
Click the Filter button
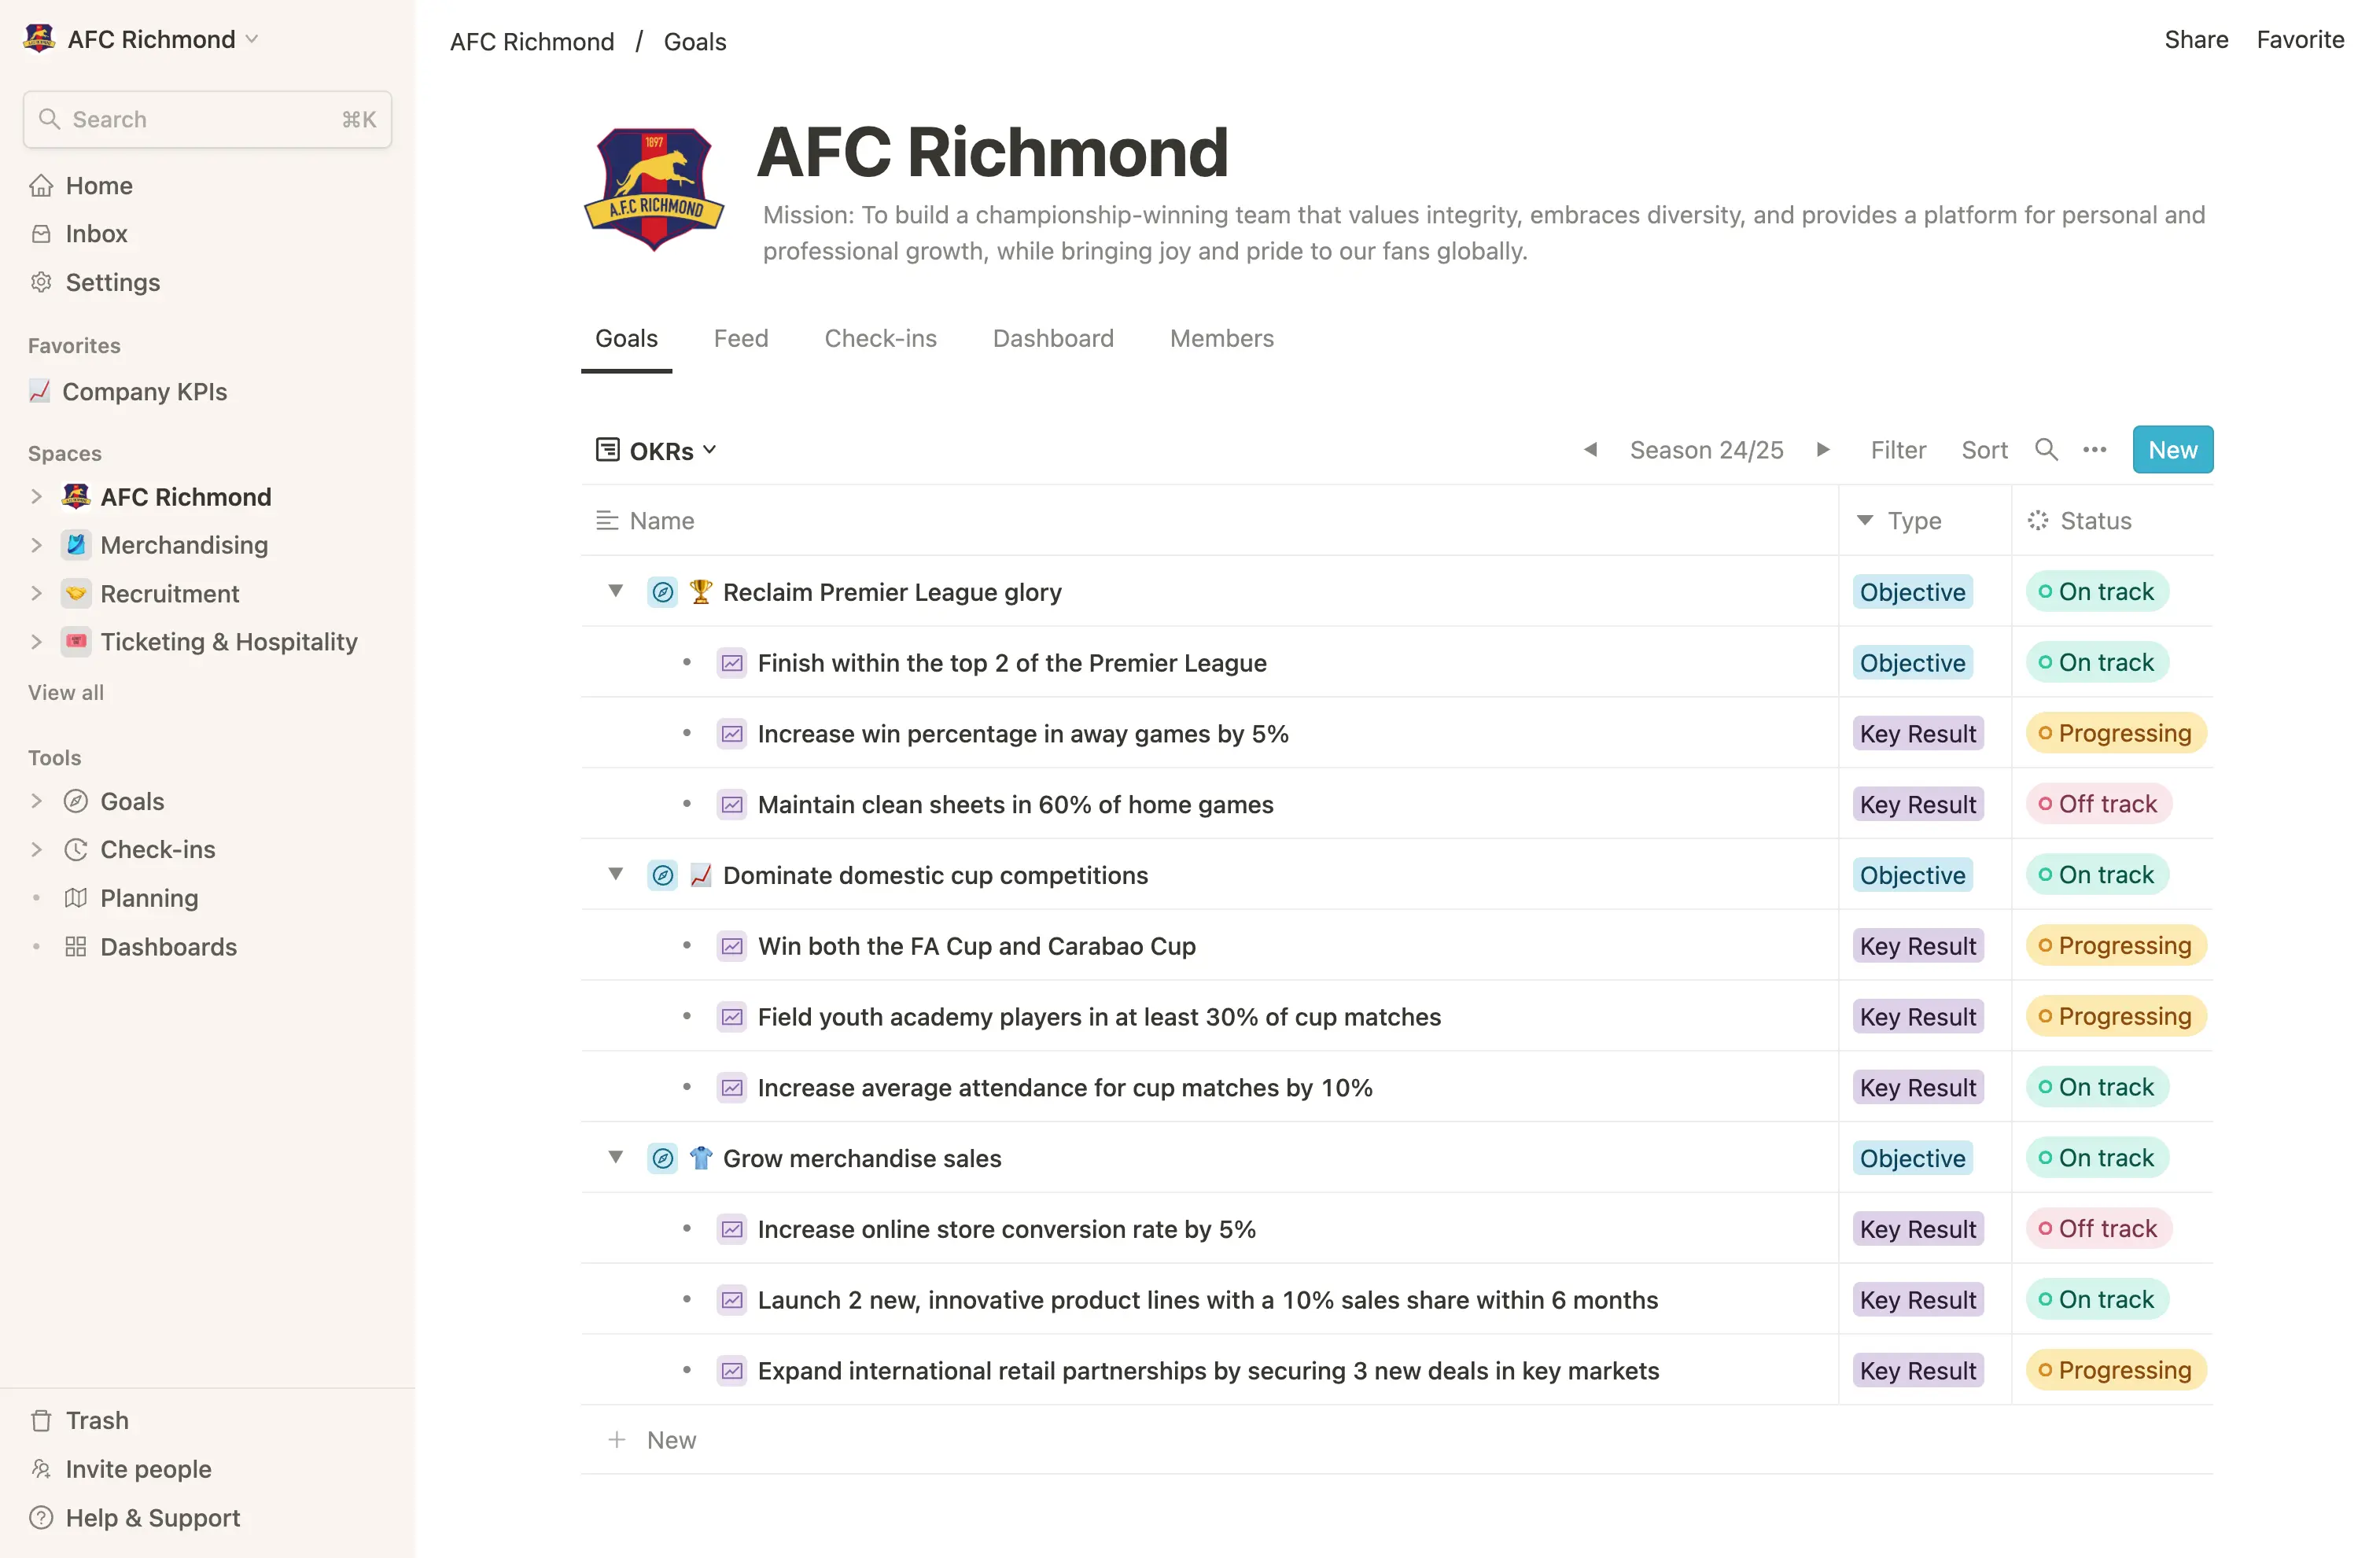(x=1897, y=451)
